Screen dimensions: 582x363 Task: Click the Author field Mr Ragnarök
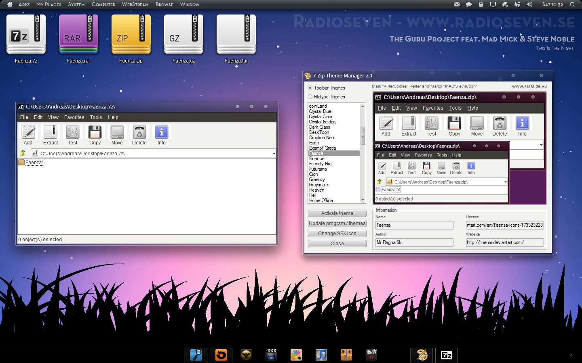pos(414,242)
